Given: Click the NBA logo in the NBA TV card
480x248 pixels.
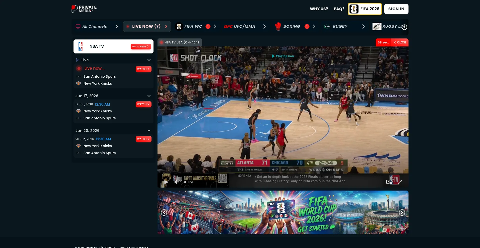Looking at the screenshot, I should pyautogui.click(x=80, y=46).
